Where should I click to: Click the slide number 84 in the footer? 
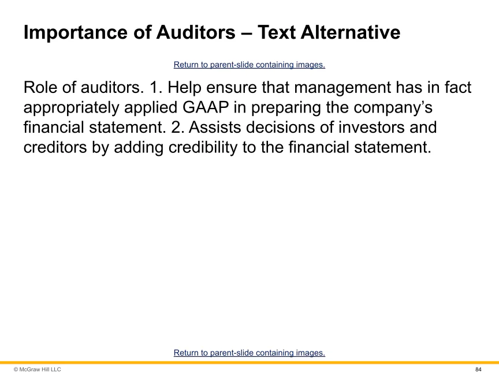tap(478, 369)
